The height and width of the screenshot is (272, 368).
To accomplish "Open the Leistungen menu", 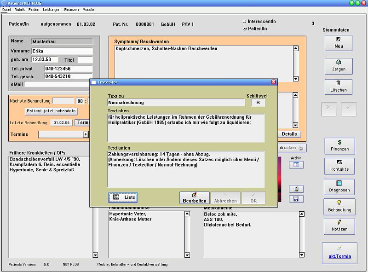I will click(x=52, y=10).
